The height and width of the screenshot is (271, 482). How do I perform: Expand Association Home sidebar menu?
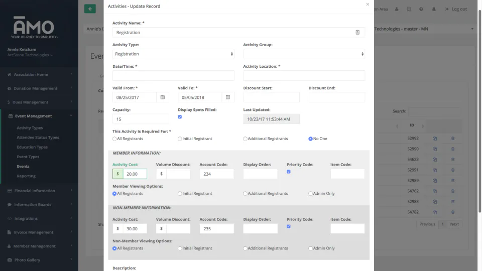pos(39,74)
